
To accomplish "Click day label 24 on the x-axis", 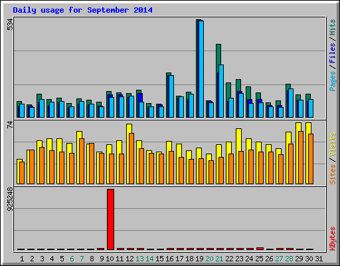I will coord(249,259).
